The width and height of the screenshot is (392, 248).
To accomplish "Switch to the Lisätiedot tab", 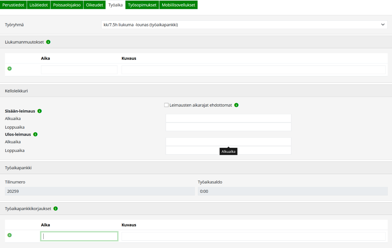I will [39, 5].
